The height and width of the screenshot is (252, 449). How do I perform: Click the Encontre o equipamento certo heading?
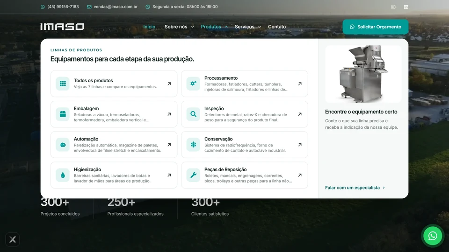[x=361, y=112]
